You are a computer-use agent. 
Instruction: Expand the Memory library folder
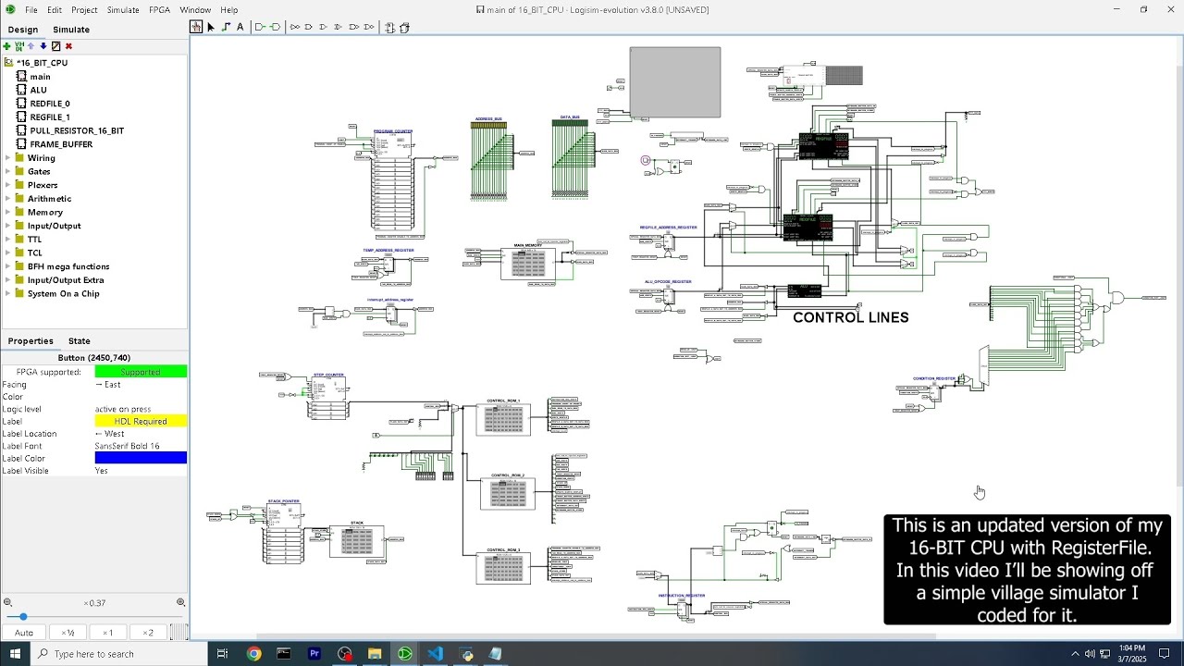tap(7, 212)
